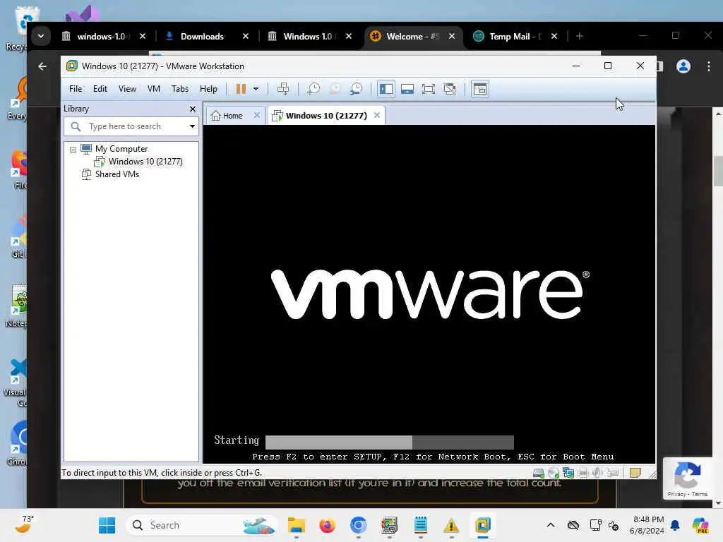Click the hard disk status icon

point(539,473)
